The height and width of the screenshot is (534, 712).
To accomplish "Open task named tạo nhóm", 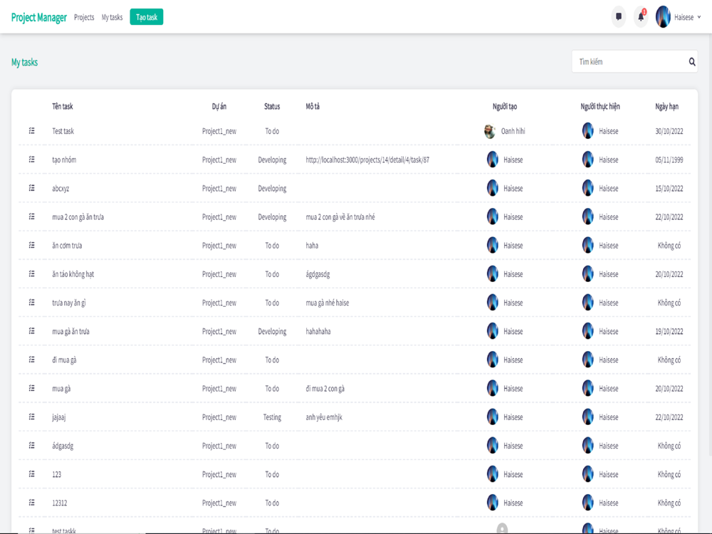I will pyautogui.click(x=64, y=159).
